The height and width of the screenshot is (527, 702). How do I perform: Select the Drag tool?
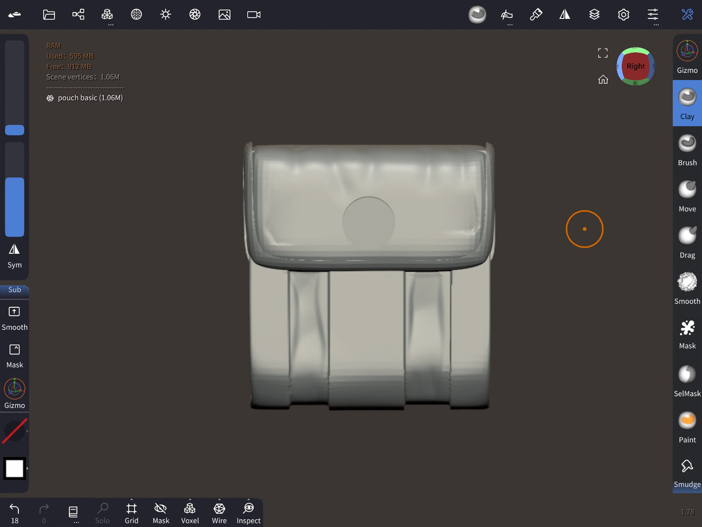pyautogui.click(x=687, y=243)
